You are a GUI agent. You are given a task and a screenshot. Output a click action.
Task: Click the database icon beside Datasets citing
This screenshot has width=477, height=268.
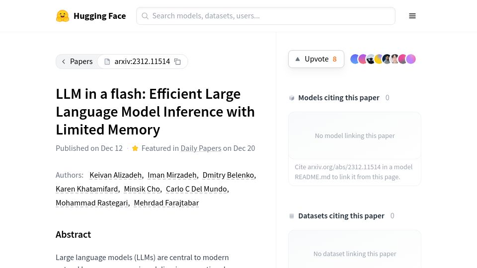pyautogui.click(x=292, y=216)
